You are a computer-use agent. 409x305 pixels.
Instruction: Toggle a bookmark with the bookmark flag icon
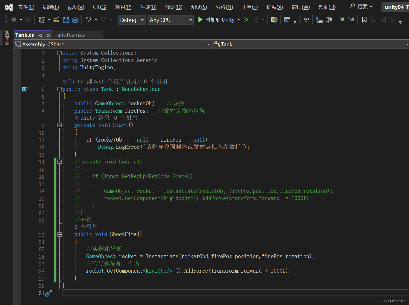coord(364,20)
